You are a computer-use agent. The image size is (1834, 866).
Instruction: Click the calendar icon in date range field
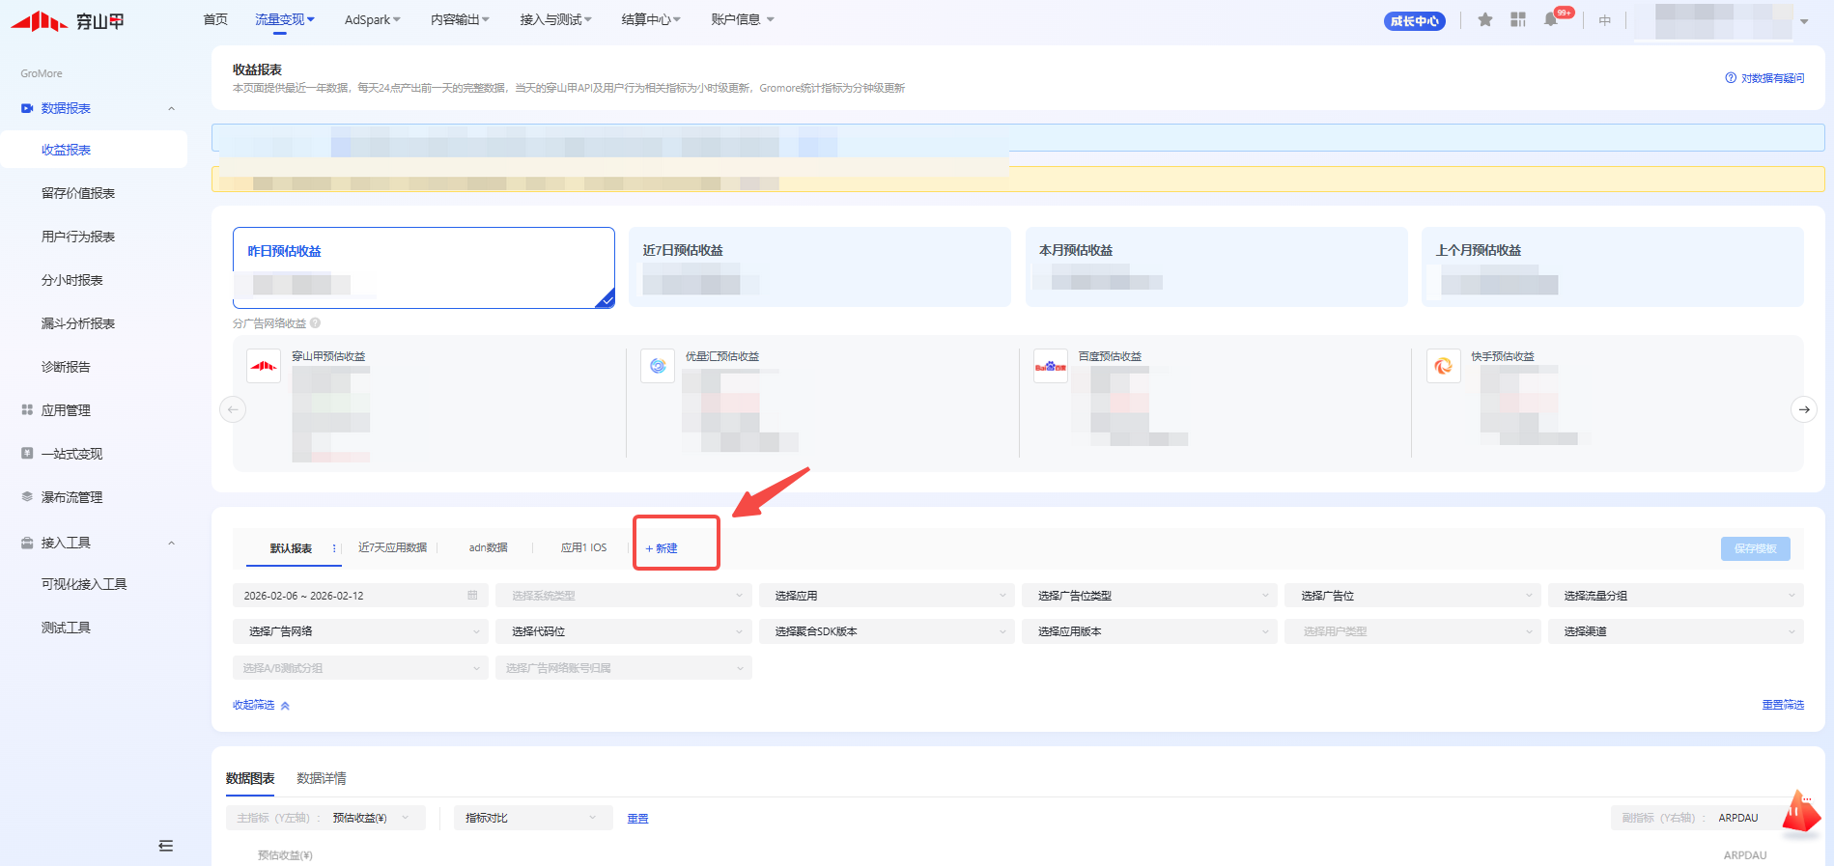[472, 596]
